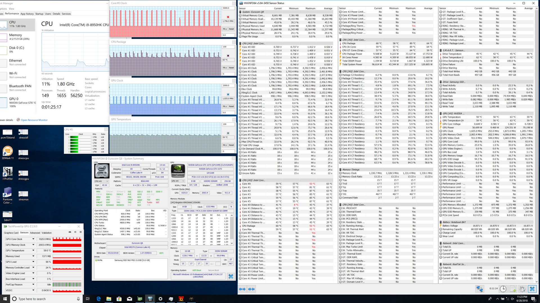Viewport: 540px width, 303px height.
Task: Select the 3dm11 desktop icon
Action: [x=8, y=216]
